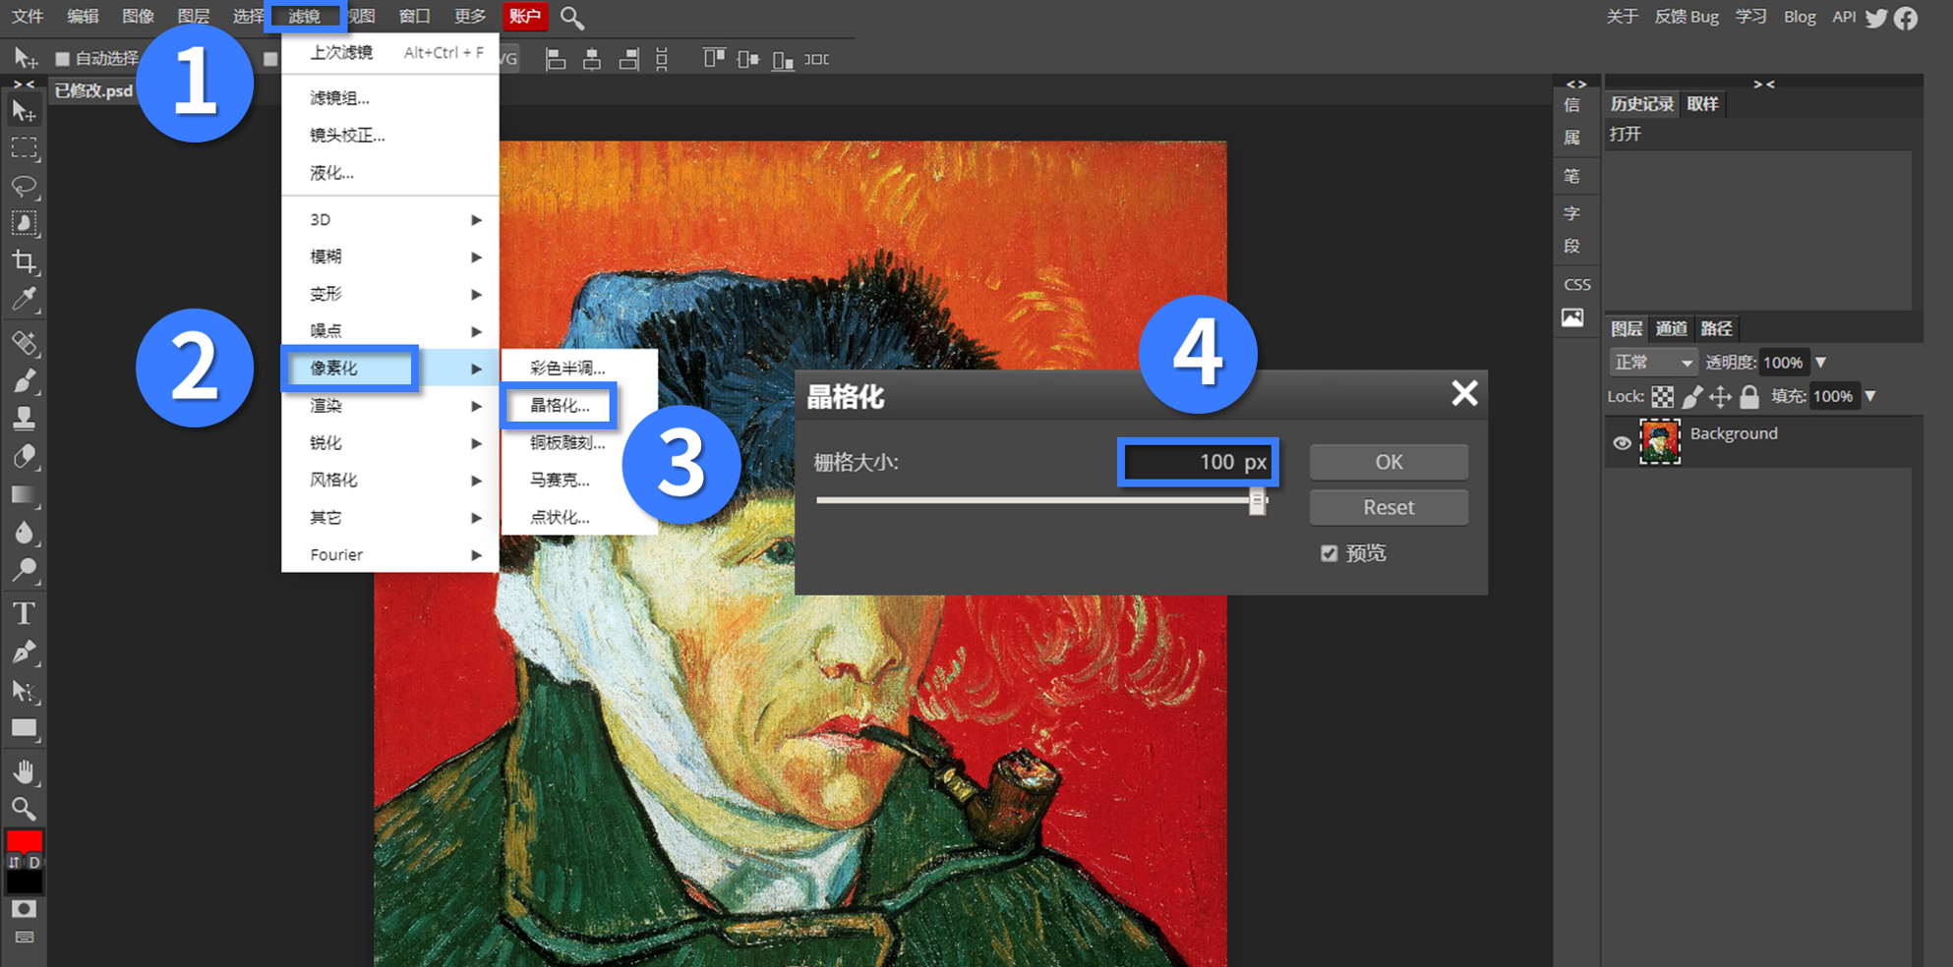The width and height of the screenshot is (1953, 967).
Task: Click the black background color swatch
Action: tap(24, 882)
